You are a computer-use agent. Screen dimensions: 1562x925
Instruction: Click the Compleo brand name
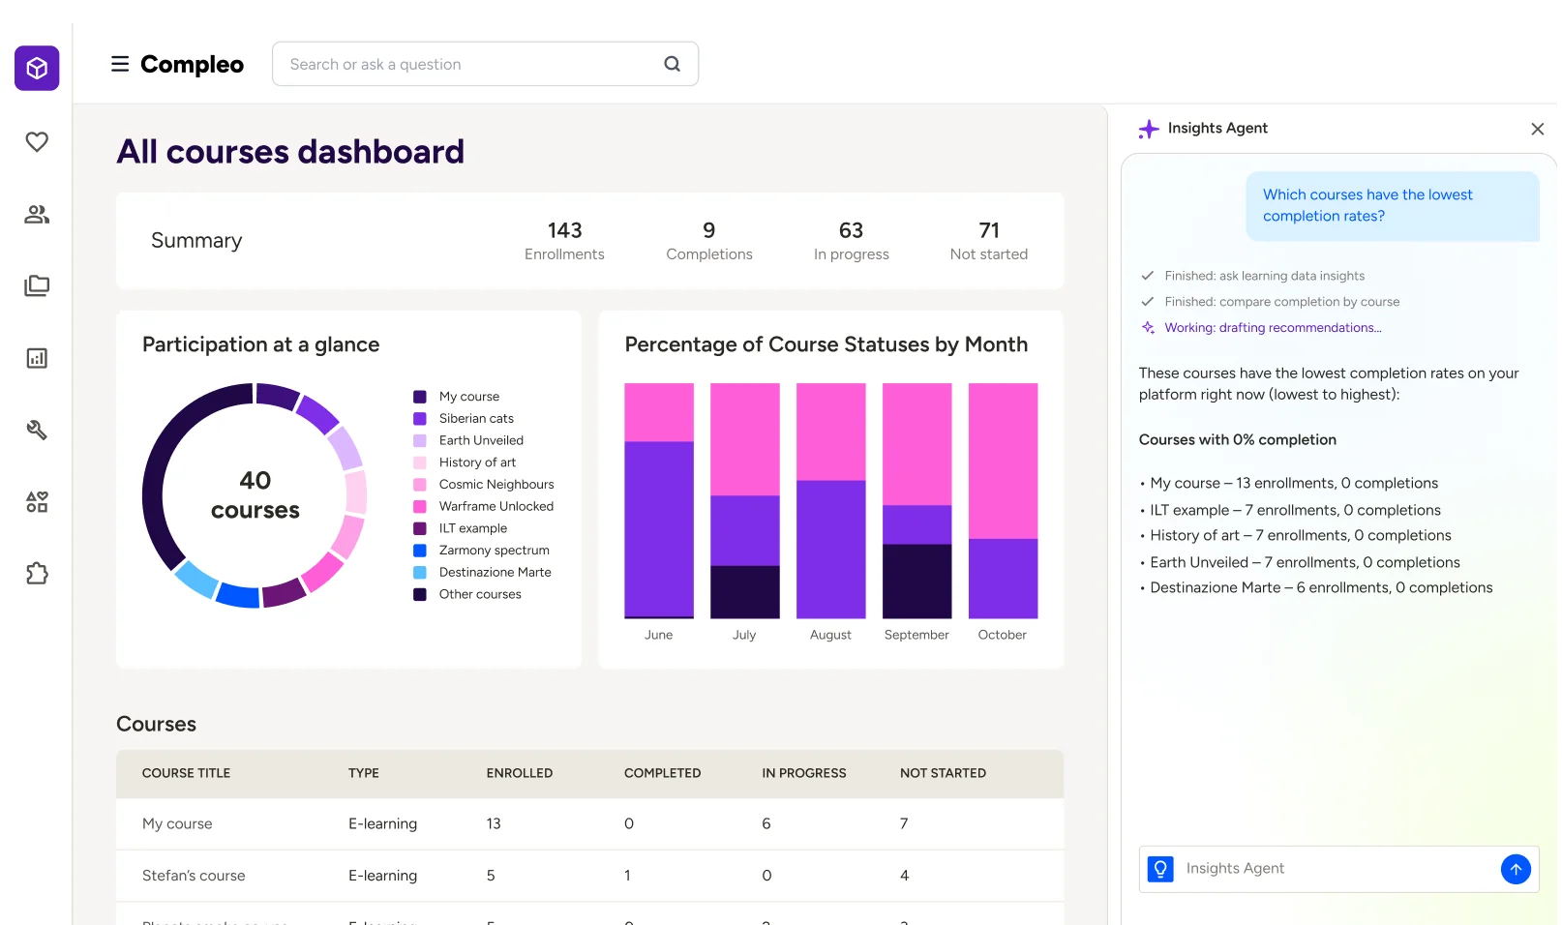pos(192,64)
